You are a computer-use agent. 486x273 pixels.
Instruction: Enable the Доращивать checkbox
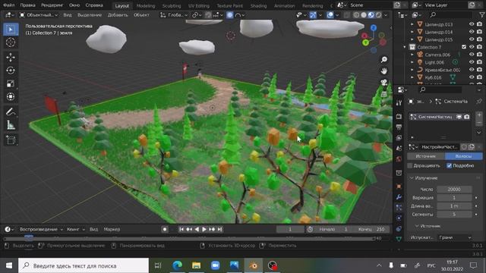[410, 165]
